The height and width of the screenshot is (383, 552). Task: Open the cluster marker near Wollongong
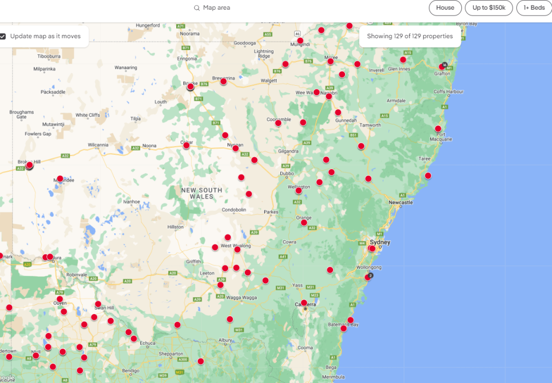[368, 277]
